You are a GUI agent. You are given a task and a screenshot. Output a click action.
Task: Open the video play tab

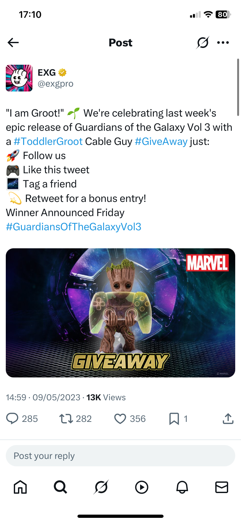pyautogui.click(x=142, y=487)
